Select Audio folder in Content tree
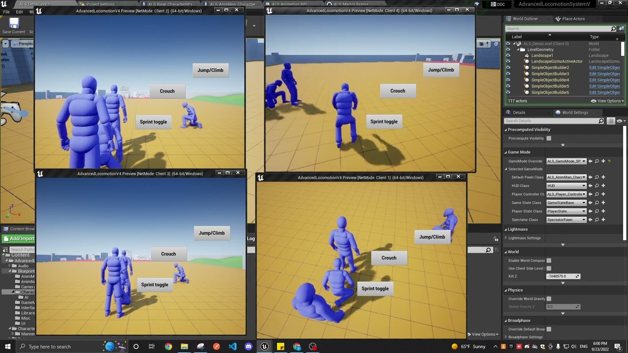The image size is (628, 353). point(23,266)
